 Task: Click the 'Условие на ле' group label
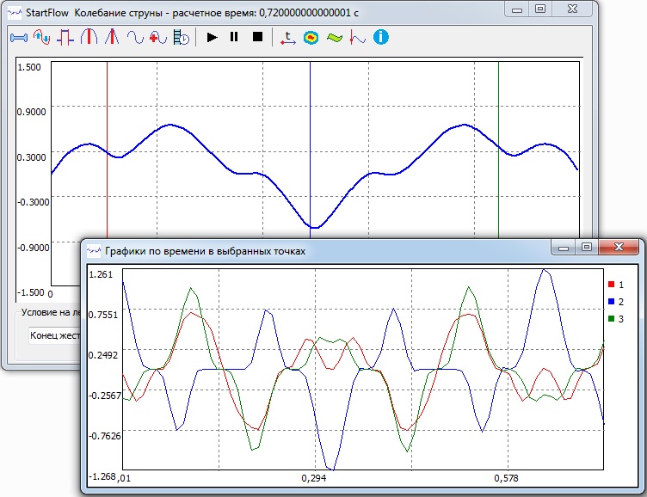coord(51,312)
